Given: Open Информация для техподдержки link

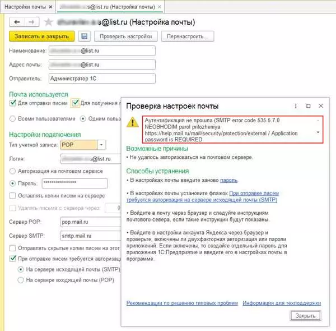Looking at the screenshot, I should [x=282, y=303].
